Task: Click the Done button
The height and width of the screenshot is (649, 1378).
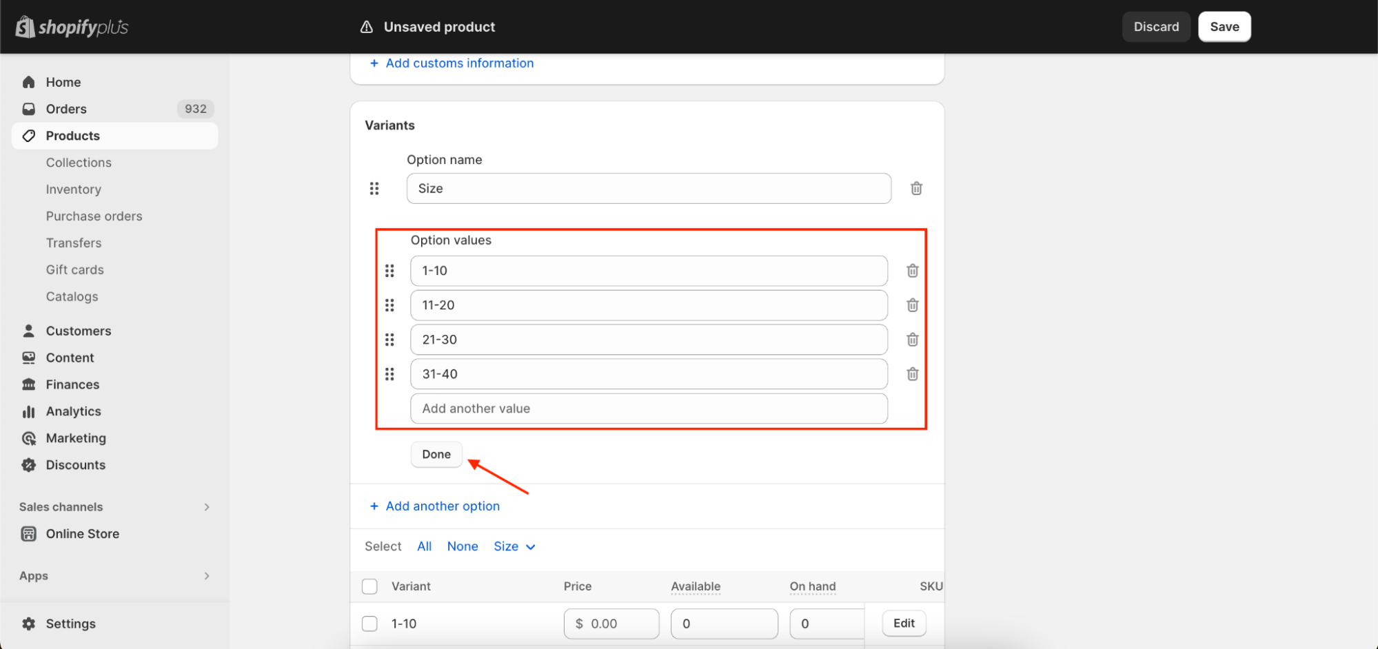Action: click(x=436, y=454)
